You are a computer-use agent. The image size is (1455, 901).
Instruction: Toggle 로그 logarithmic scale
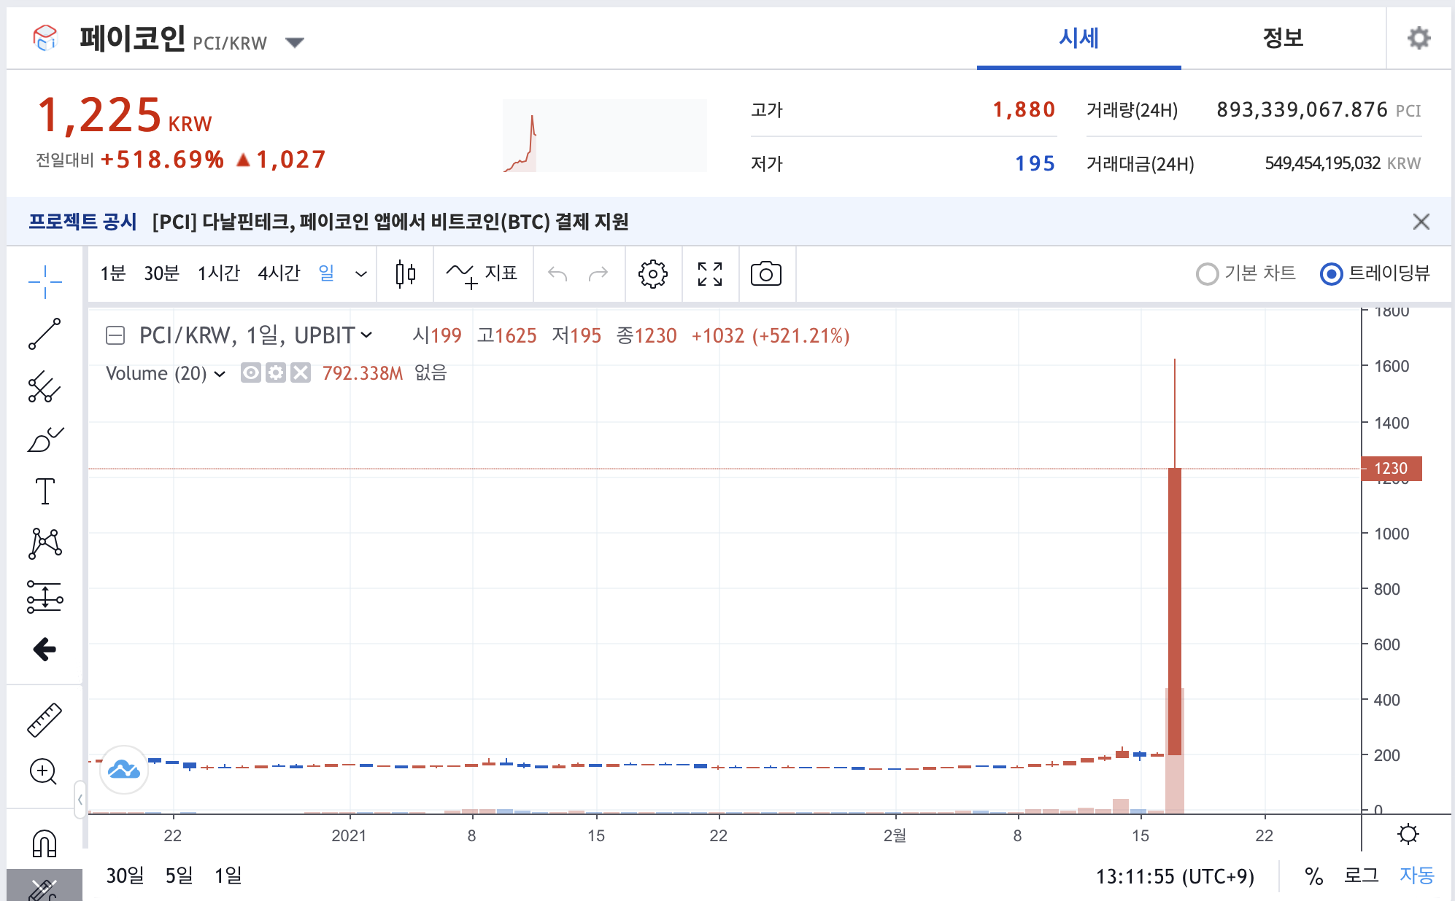1362,875
